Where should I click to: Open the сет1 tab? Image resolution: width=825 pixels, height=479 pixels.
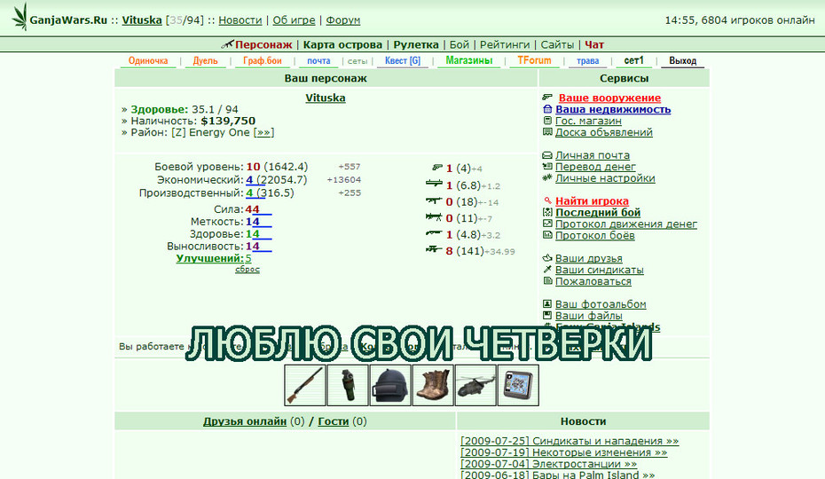click(x=633, y=60)
